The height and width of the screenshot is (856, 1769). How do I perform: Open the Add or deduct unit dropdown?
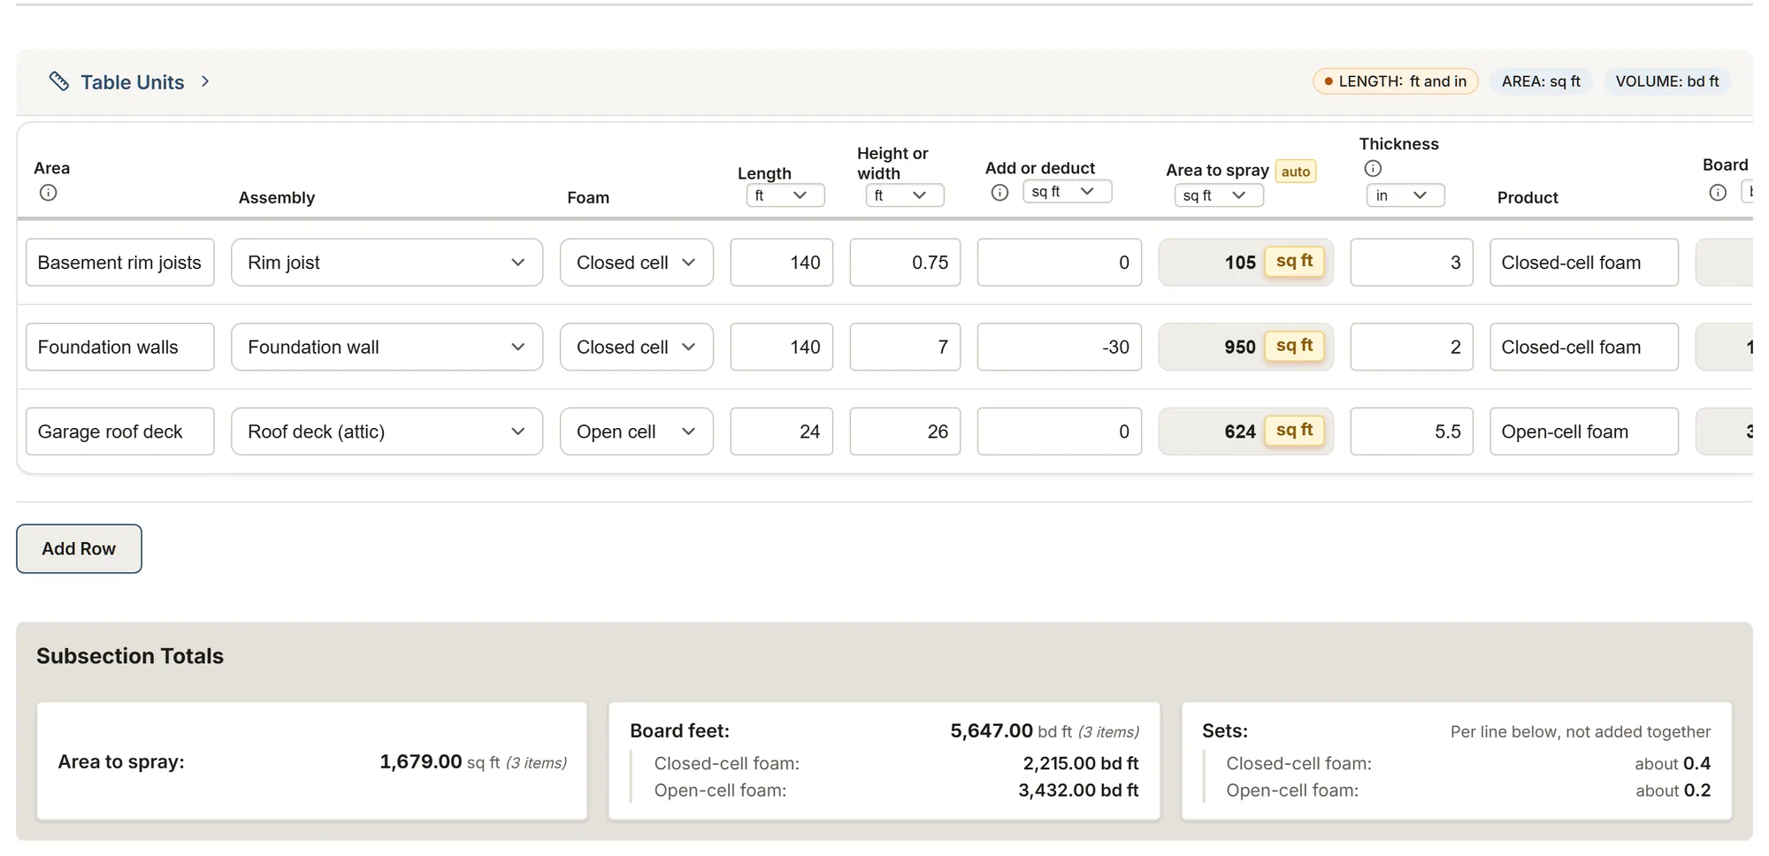coord(1068,192)
